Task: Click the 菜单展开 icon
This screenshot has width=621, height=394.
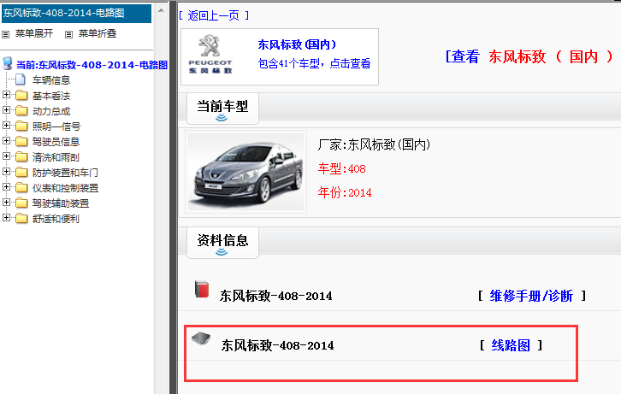Action: tap(5, 34)
